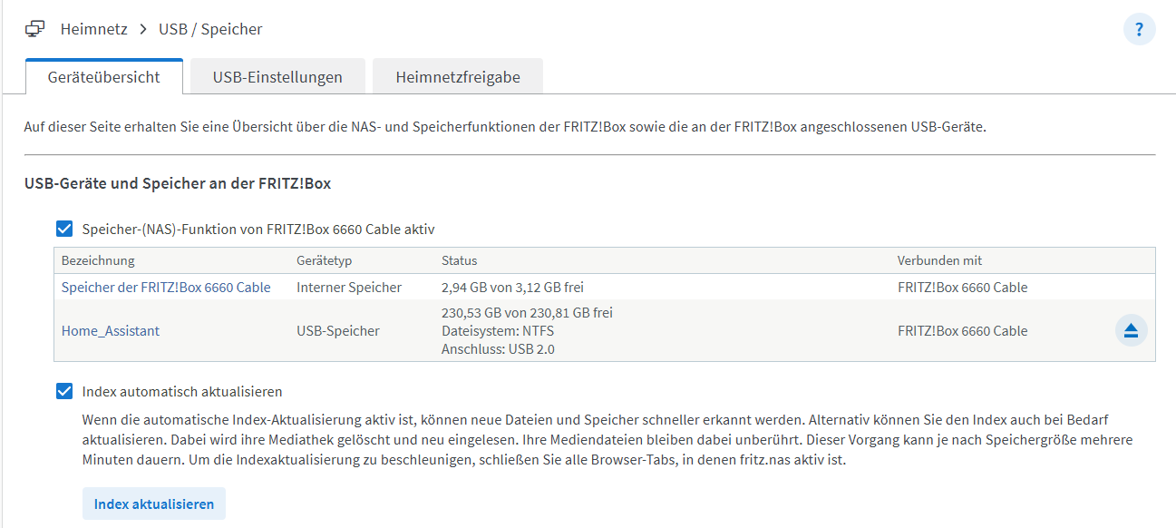
Task: Select the Geräteübersicht tab
Action: tap(104, 77)
